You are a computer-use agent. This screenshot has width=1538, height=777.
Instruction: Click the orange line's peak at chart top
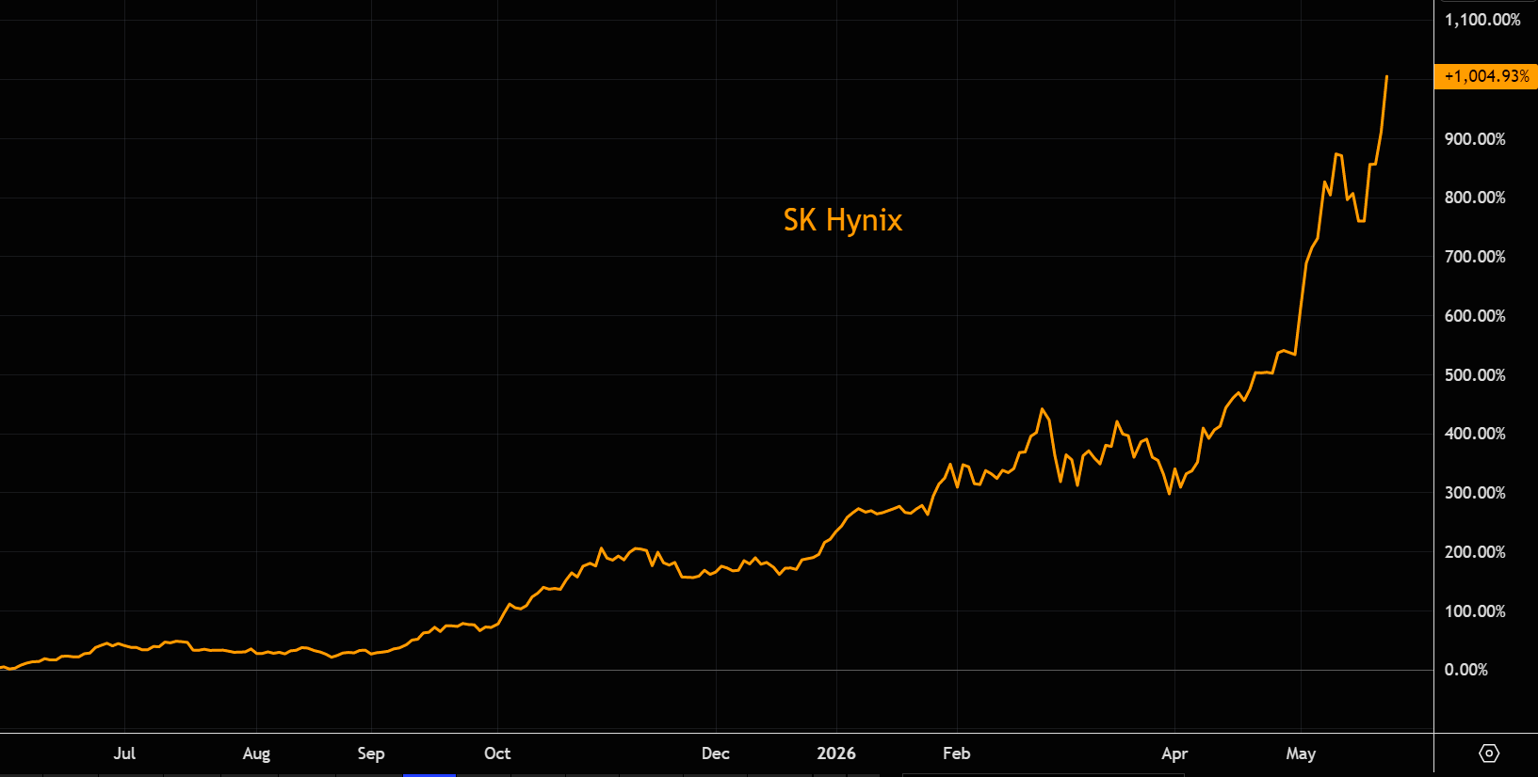click(x=1386, y=77)
